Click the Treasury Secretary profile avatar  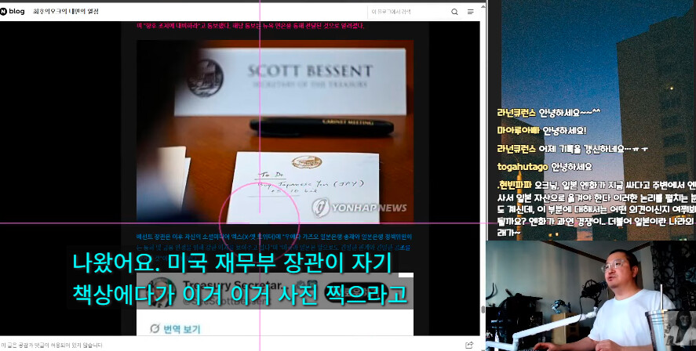[159, 291]
